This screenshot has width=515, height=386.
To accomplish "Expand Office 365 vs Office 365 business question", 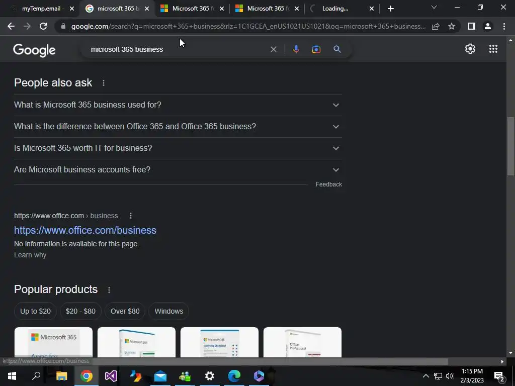I will point(178,127).
